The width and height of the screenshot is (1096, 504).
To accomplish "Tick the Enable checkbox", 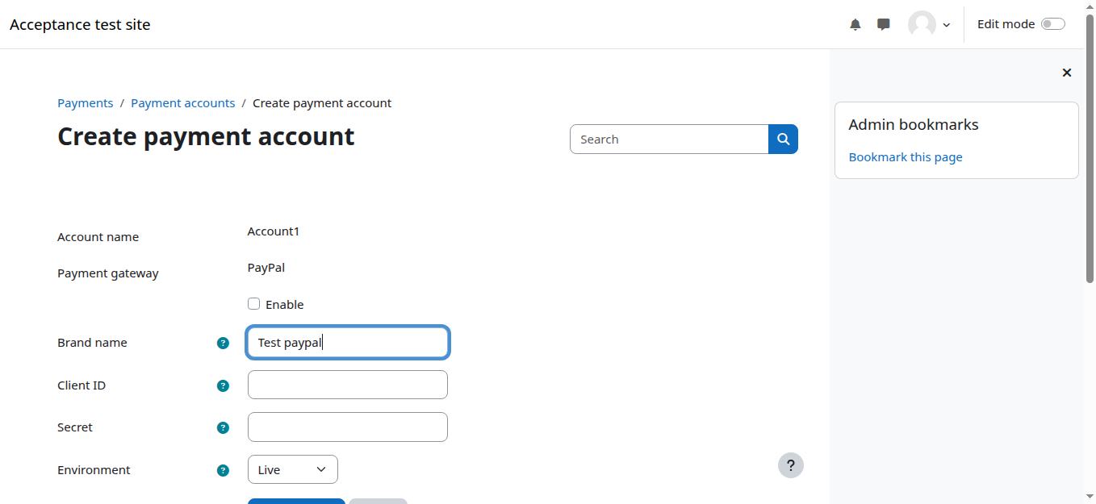I will coord(253,304).
